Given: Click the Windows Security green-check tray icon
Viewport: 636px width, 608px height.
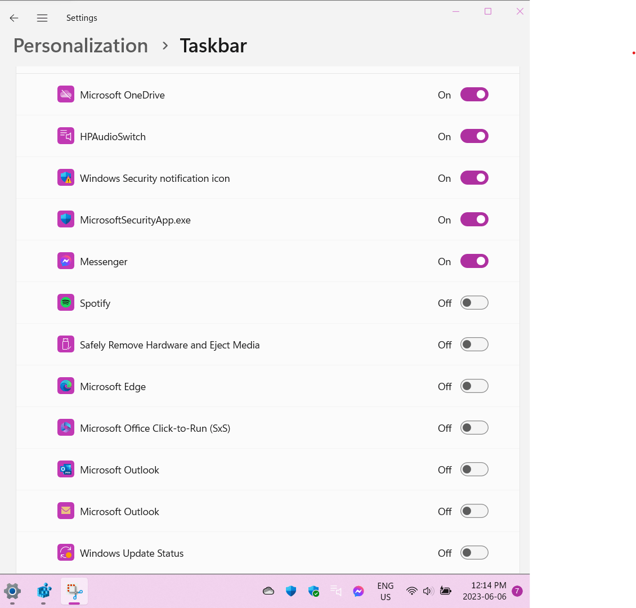Looking at the screenshot, I should 313,591.
